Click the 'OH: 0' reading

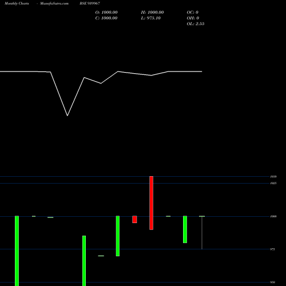pyautogui.click(x=193, y=18)
